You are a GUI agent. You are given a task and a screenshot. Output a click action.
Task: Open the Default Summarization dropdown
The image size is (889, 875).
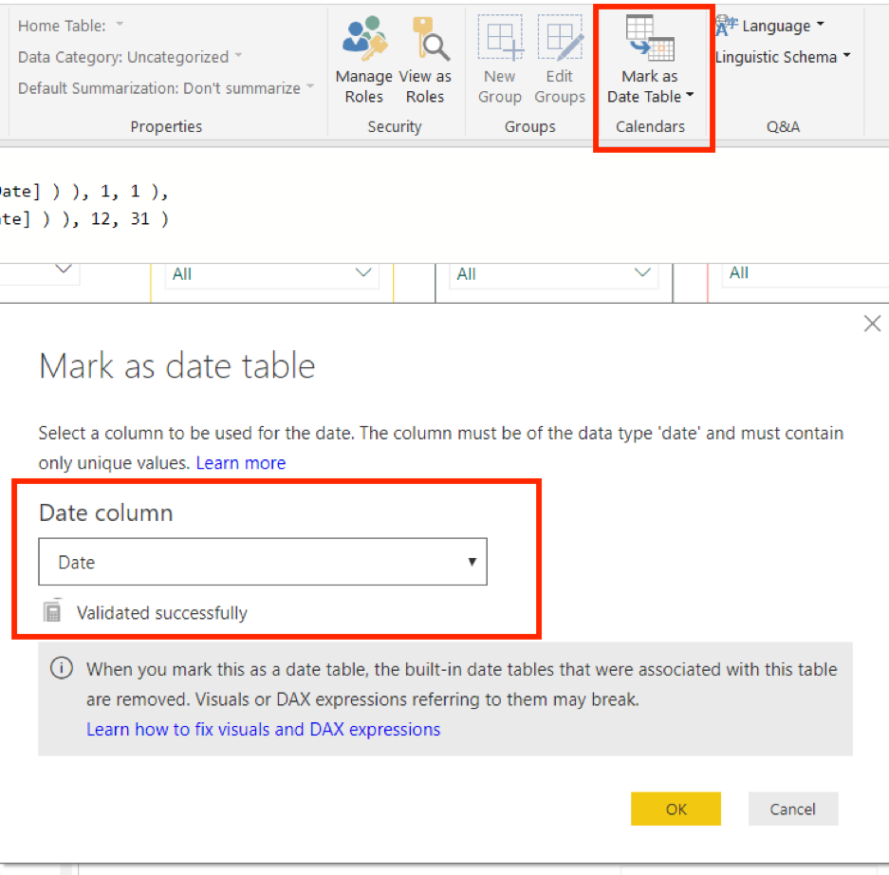click(309, 88)
